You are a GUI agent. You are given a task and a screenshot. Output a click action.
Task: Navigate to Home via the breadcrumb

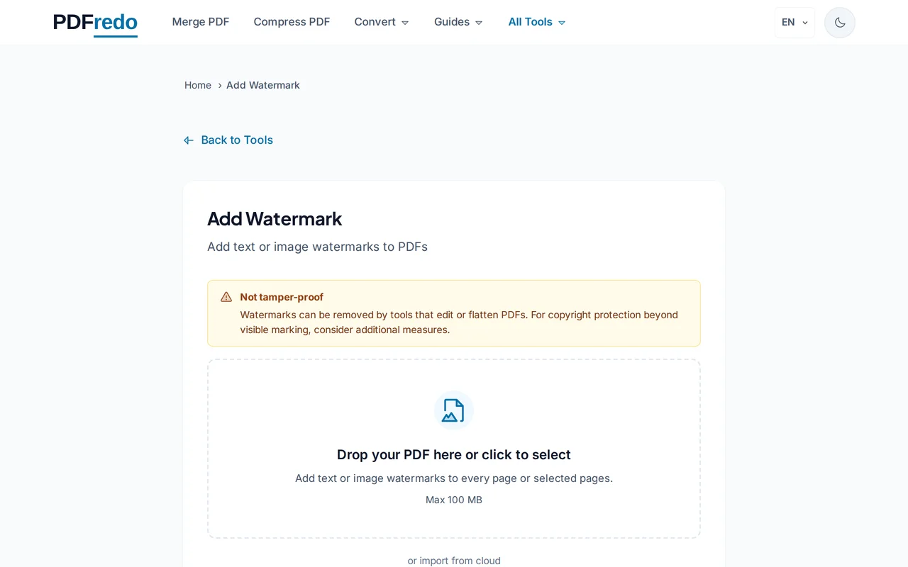198,85
